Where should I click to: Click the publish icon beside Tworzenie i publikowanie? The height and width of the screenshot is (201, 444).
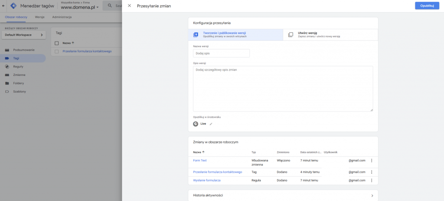[196, 35]
